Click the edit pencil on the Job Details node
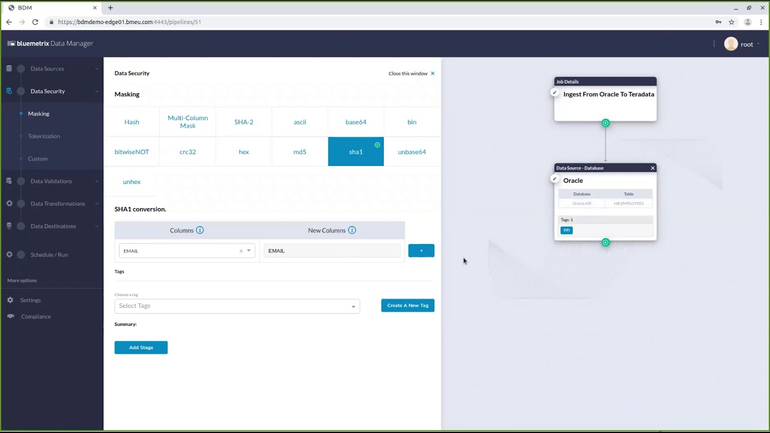The width and height of the screenshot is (770, 433). click(x=554, y=93)
